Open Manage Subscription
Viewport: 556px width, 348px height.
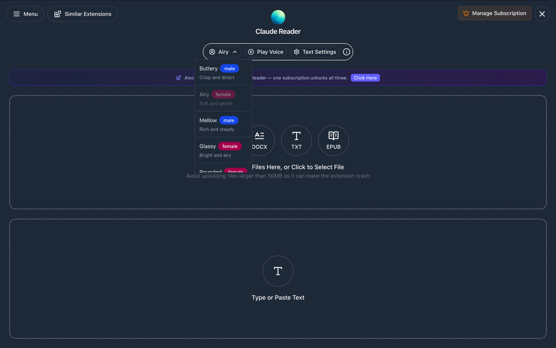pyautogui.click(x=494, y=13)
